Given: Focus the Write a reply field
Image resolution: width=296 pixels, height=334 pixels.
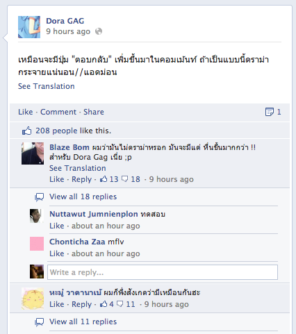Looking at the screenshot, I should click(x=163, y=272).
